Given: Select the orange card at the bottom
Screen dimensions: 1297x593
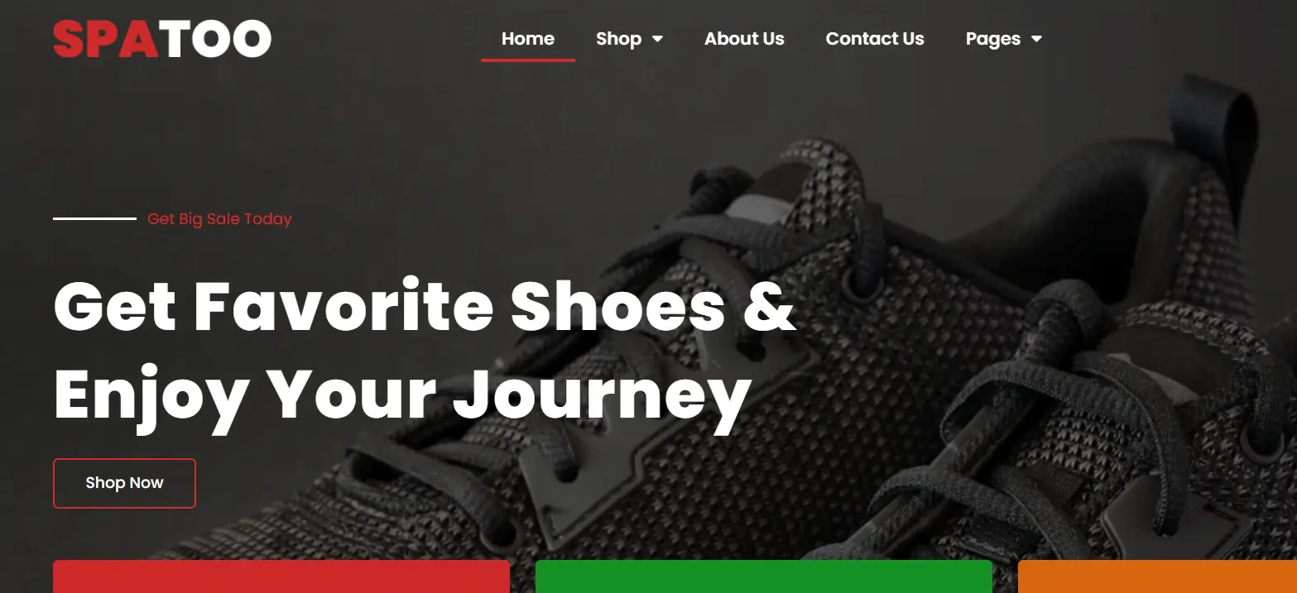Looking at the screenshot, I should click(1157, 576).
